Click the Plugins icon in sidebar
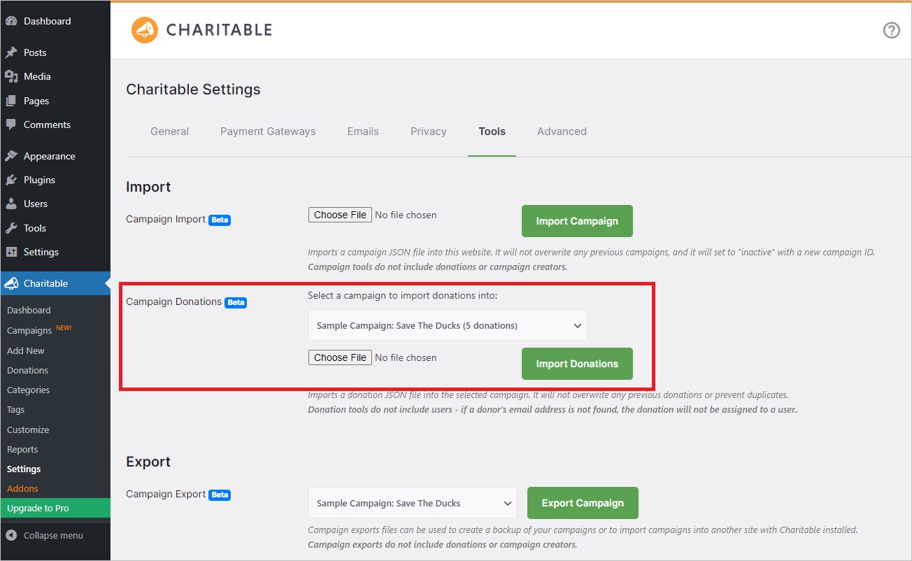This screenshot has width=912, height=561. pos(13,180)
